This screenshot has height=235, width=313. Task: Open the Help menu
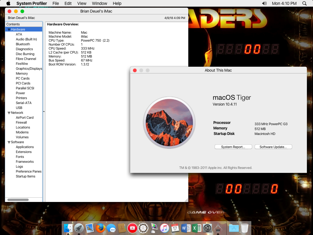point(117,3)
